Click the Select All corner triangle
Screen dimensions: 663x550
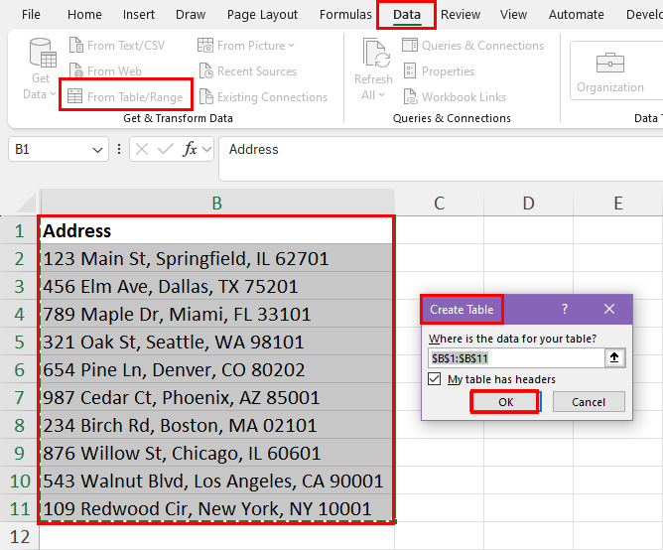(26, 203)
